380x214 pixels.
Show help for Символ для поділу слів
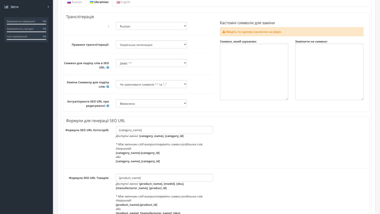tap(108, 68)
